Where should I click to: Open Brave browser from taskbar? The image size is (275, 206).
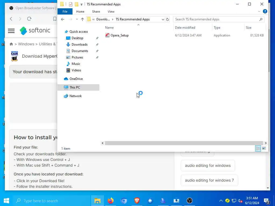pyautogui.click(x=137, y=201)
